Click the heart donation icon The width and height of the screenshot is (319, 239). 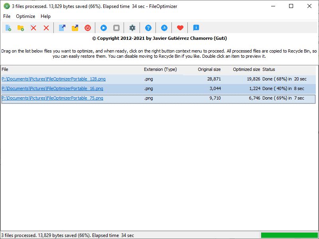(x=180, y=27)
